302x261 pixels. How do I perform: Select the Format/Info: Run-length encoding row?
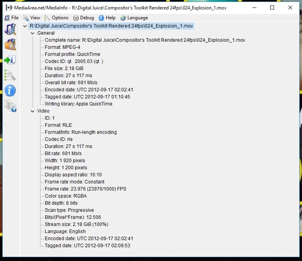pos(81,132)
